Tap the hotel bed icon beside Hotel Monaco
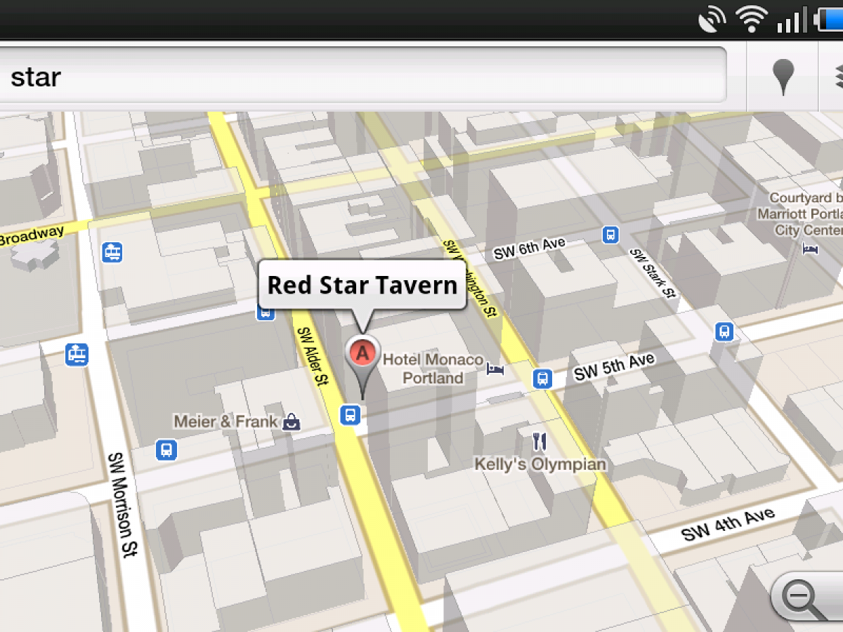Screen dimensions: 843x632 click(496, 368)
